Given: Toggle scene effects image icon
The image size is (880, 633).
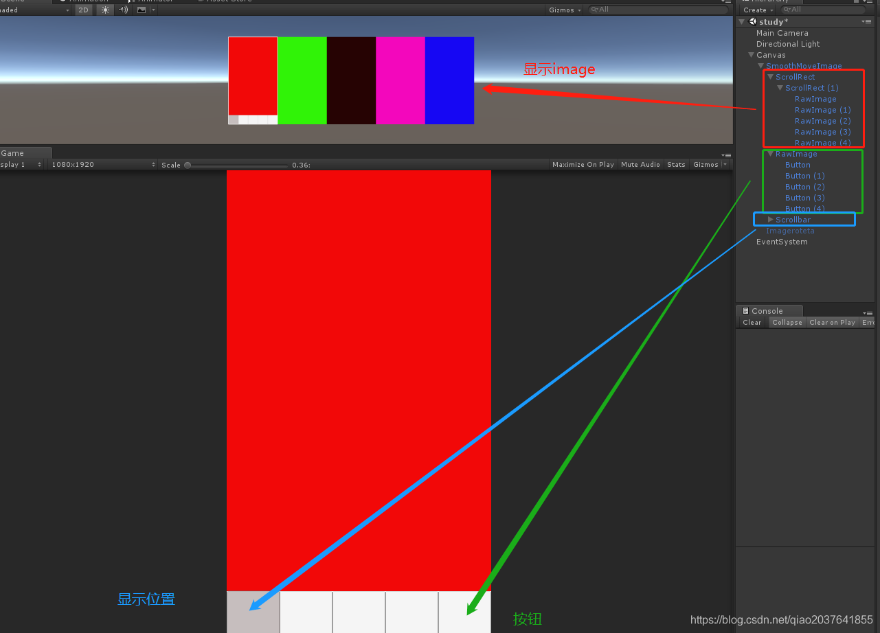Looking at the screenshot, I should tap(142, 10).
